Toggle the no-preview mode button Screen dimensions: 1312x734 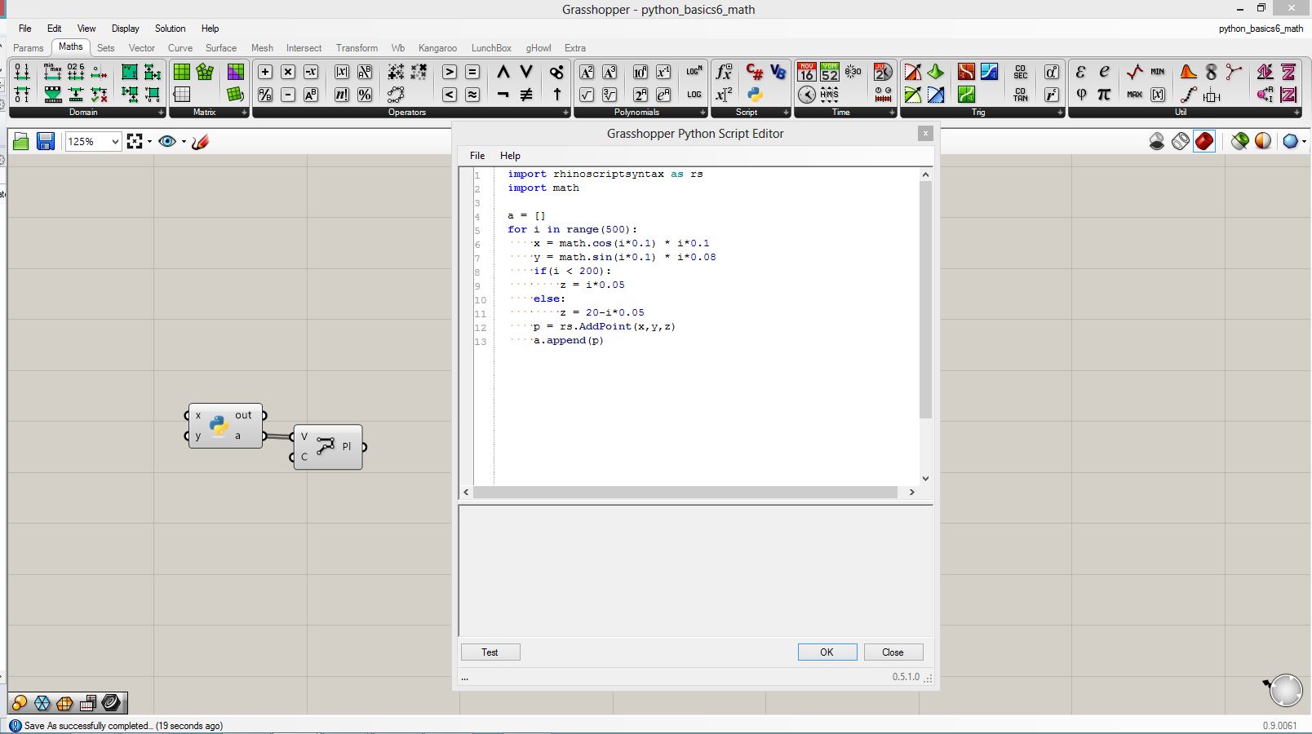pyautogui.click(x=1157, y=142)
